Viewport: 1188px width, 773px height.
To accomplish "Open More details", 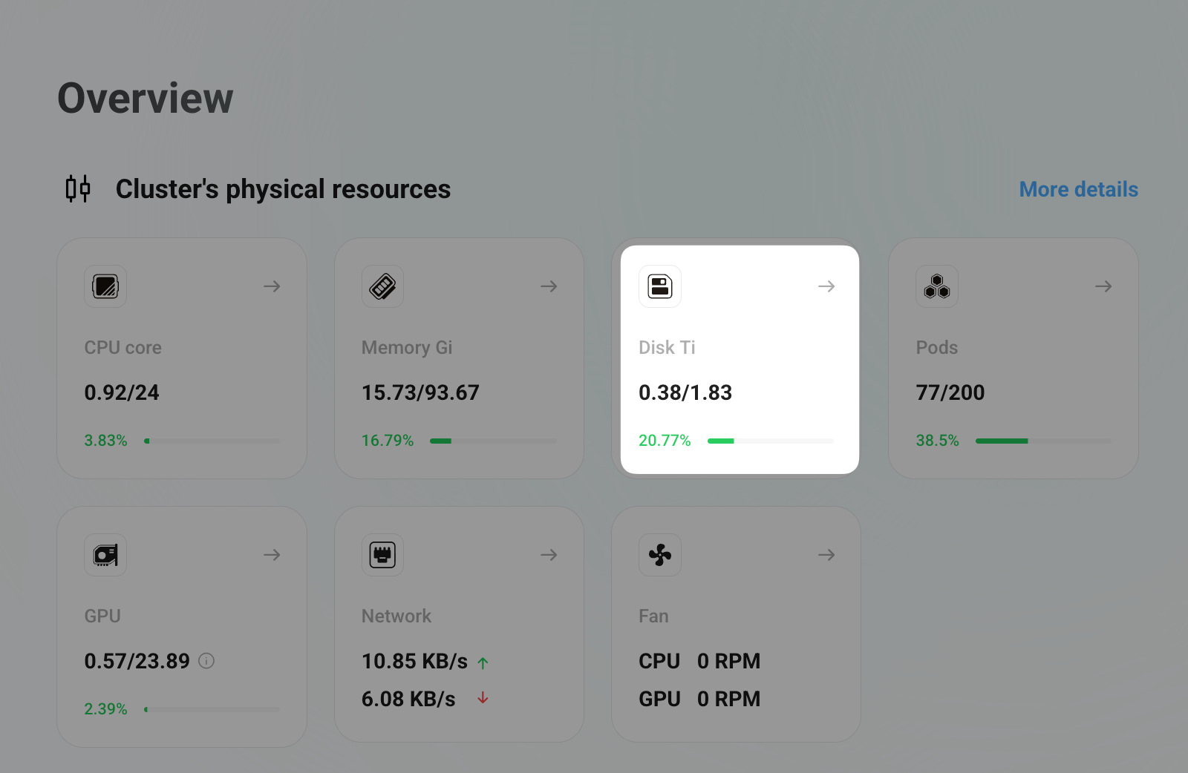I will [x=1077, y=189].
